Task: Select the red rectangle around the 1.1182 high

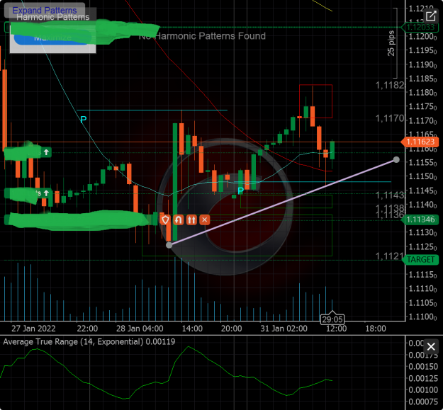Action: click(x=315, y=101)
